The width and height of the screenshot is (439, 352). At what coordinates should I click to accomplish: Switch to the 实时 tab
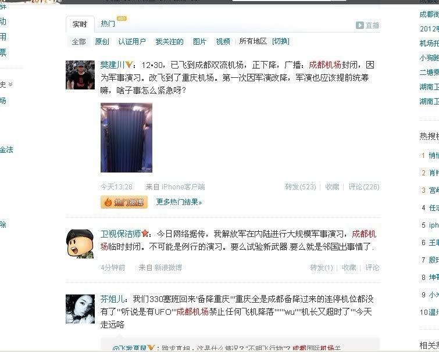pos(80,24)
